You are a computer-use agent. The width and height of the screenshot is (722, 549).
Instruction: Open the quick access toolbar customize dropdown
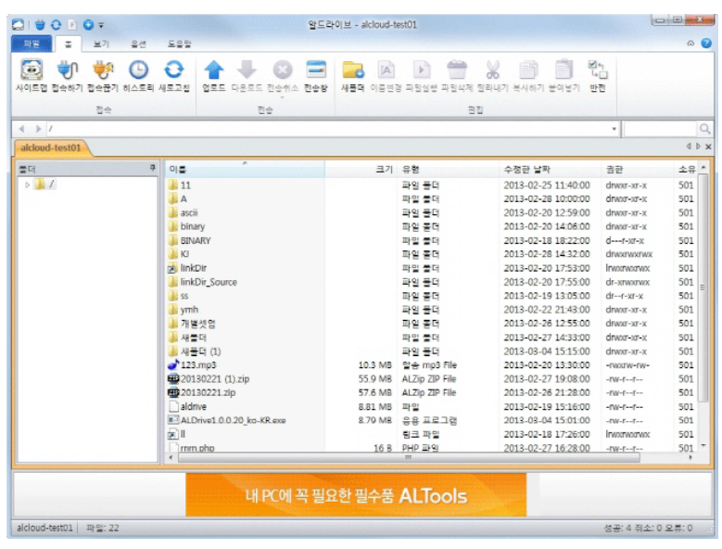coord(101,25)
